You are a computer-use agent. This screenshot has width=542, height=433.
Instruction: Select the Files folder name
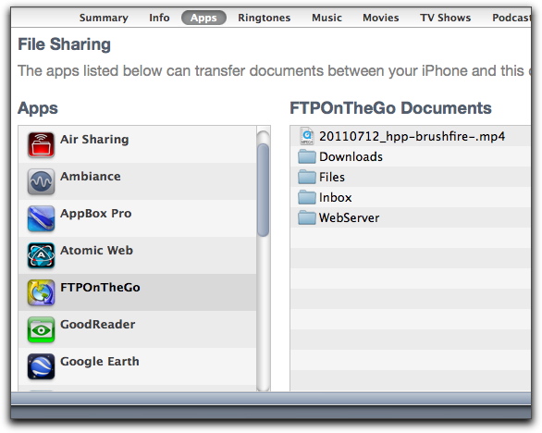click(x=332, y=177)
